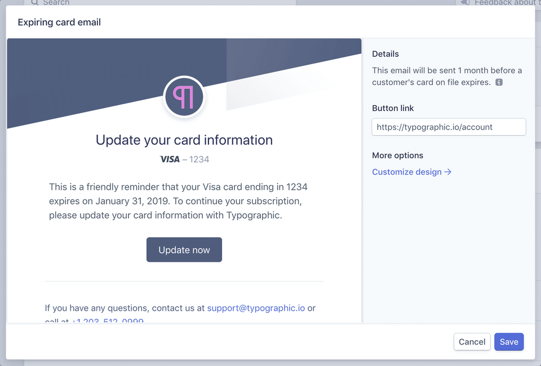
Task: Click the Feedback about text at top right
Action: [504, 3]
